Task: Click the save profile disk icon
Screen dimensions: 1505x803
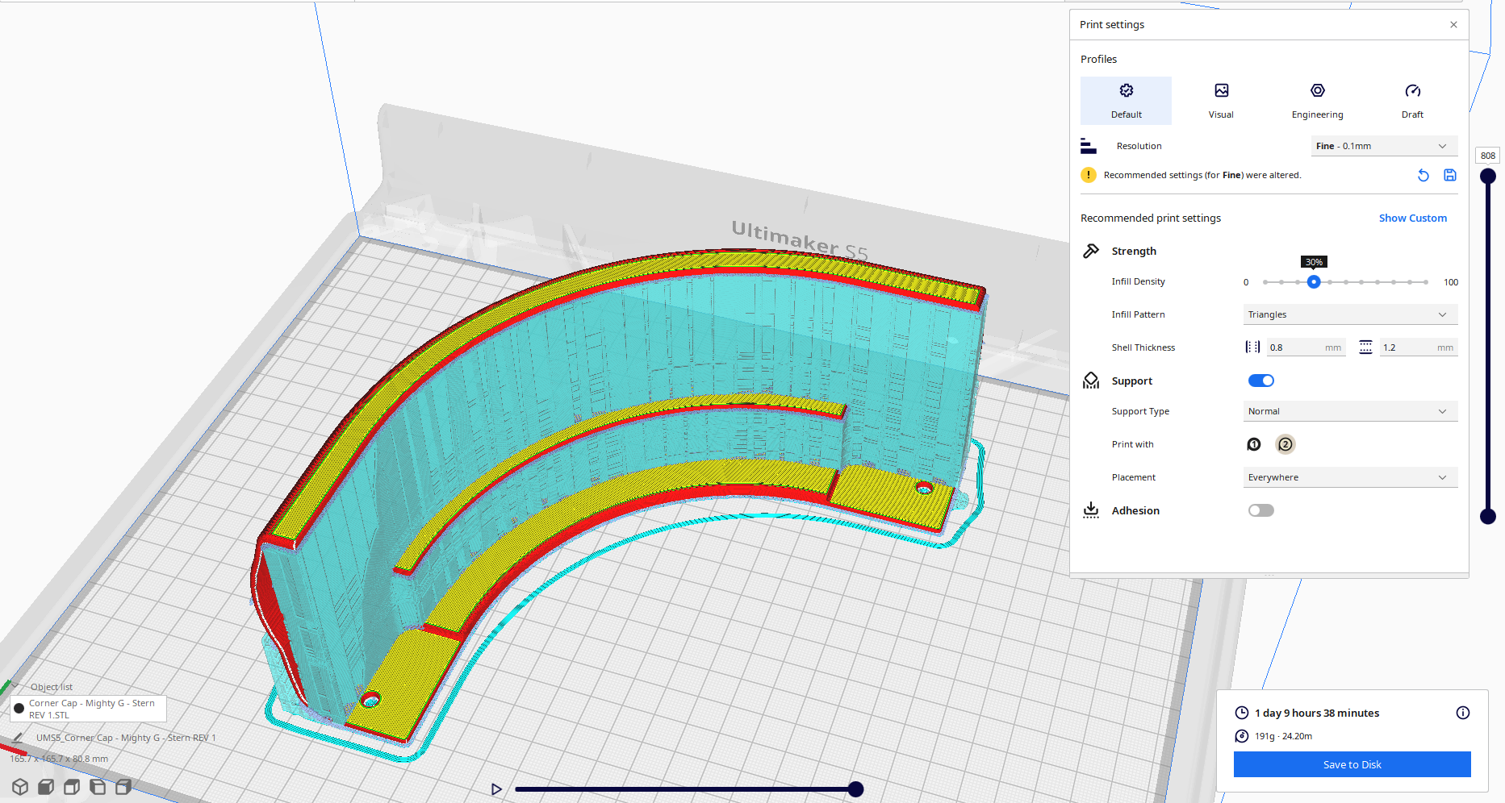Action: 1449,175
